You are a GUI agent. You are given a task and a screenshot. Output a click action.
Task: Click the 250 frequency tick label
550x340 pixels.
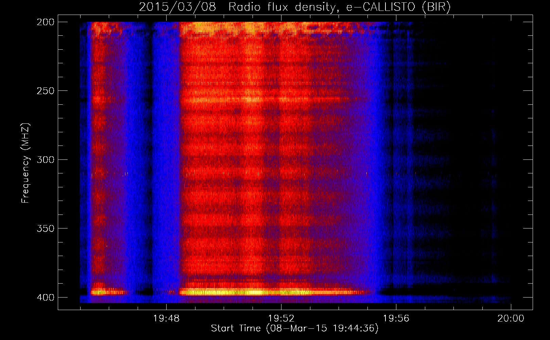pyautogui.click(x=45, y=91)
